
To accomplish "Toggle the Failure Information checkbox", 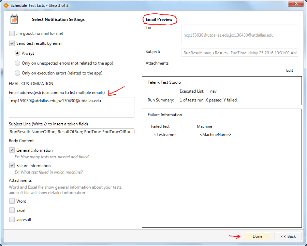I will pos(12,166).
